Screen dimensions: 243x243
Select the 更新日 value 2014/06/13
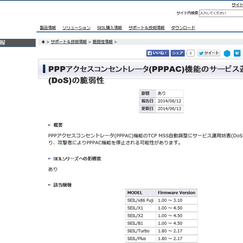point(170,108)
